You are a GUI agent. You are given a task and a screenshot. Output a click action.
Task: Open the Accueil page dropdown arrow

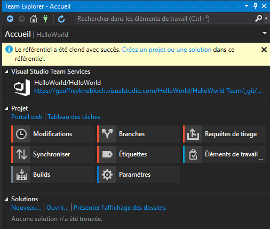[x=265, y=33]
